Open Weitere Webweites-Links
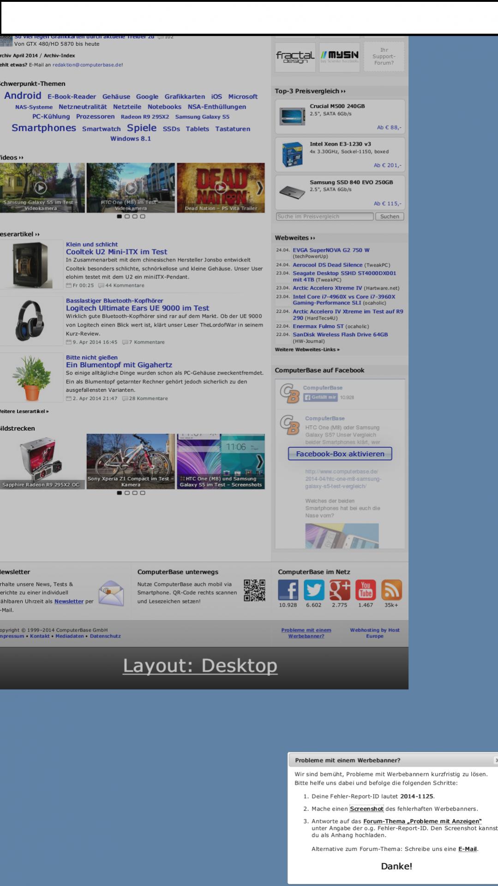This screenshot has width=498, height=886. coord(307,350)
